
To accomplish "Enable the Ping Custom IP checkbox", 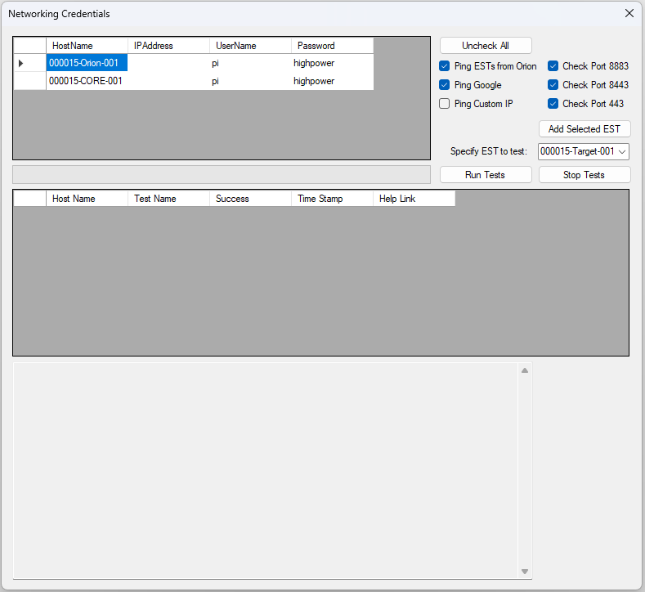I will coord(445,104).
